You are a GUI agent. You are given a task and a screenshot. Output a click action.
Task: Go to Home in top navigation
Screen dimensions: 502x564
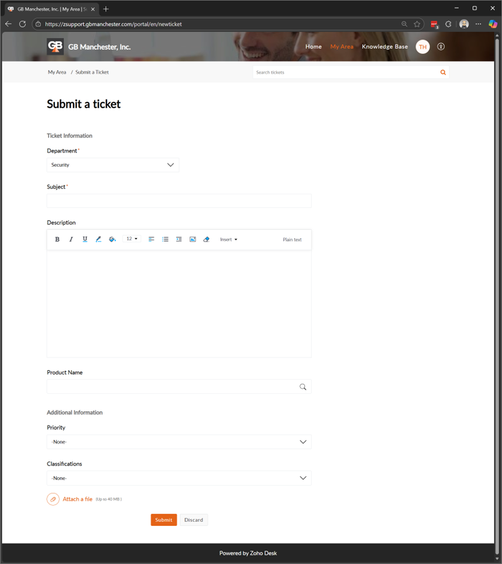point(314,47)
